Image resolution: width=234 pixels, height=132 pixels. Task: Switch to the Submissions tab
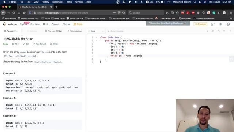pyautogui.click(x=75, y=31)
